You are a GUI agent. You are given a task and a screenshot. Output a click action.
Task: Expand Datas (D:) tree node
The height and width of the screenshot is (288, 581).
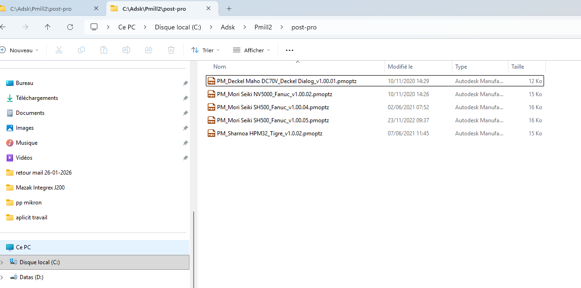(x=2, y=277)
